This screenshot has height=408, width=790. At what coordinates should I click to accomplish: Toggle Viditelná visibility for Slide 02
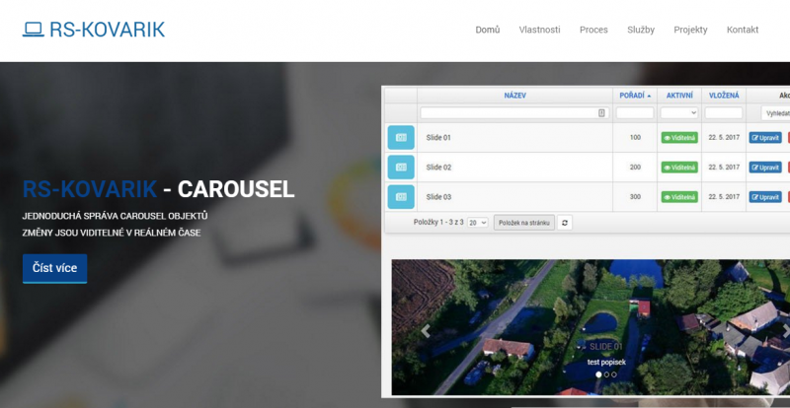[x=679, y=168]
